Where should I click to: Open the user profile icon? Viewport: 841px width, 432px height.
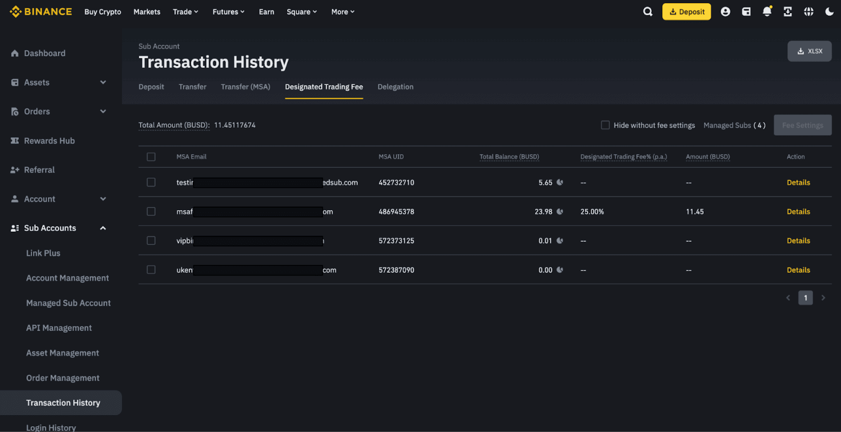coord(725,12)
